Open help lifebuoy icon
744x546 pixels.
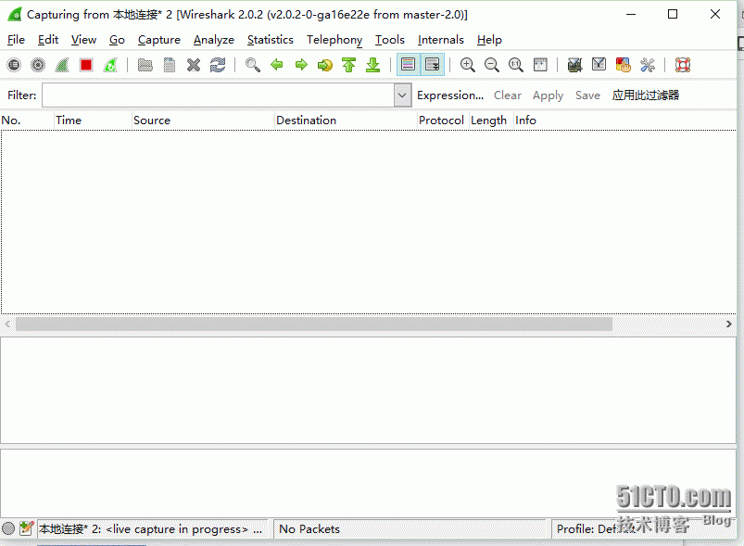pos(682,65)
